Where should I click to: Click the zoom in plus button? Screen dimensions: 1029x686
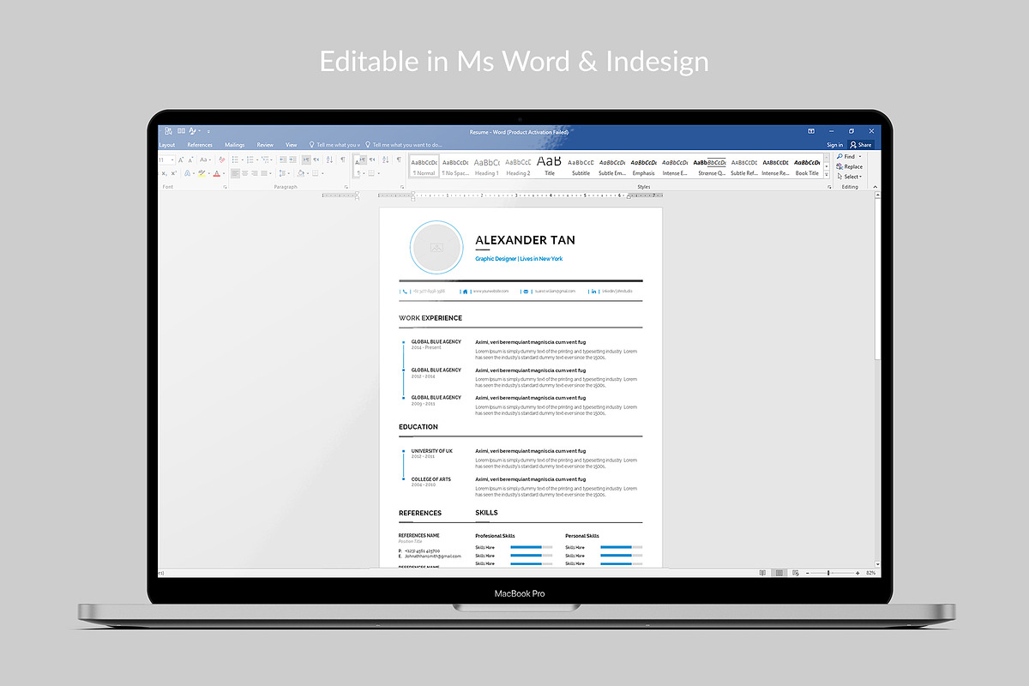[857, 572]
